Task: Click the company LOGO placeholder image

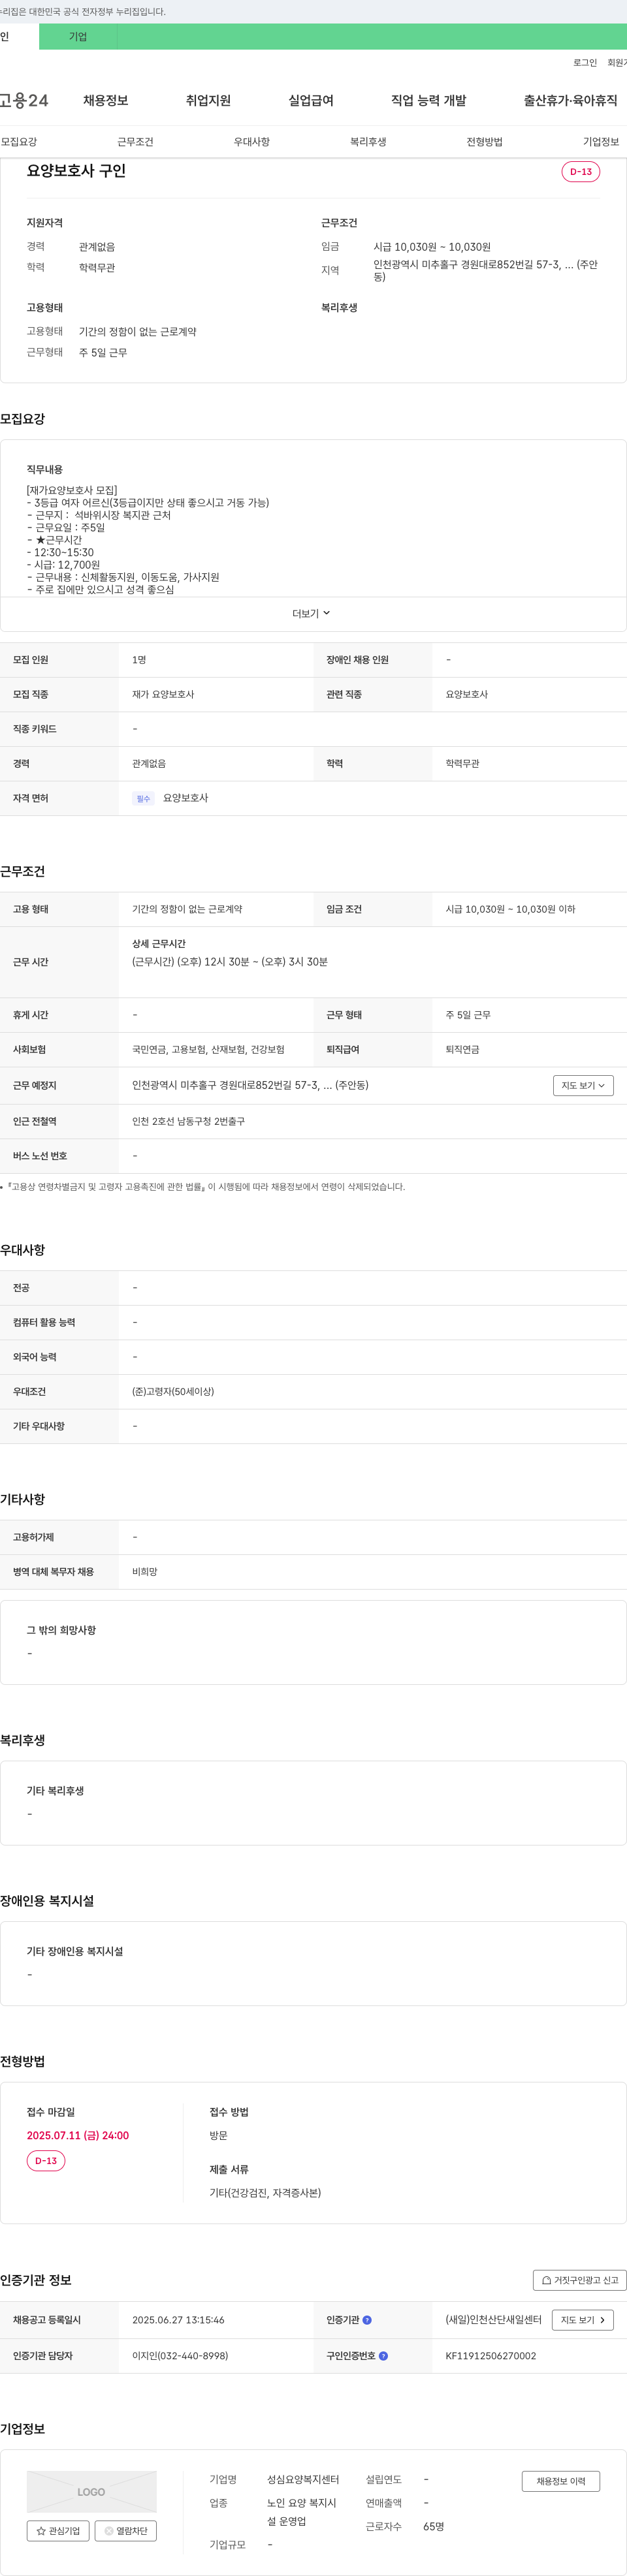Action: point(91,2492)
